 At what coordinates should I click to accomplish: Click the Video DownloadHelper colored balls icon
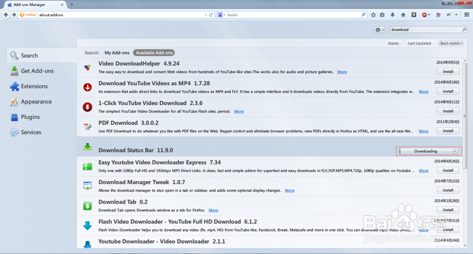[x=87, y=68]
